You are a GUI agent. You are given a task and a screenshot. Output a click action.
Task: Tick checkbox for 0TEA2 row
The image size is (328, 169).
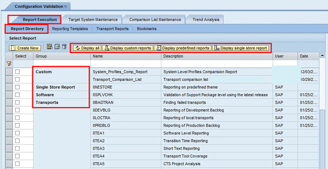point(17,141)
